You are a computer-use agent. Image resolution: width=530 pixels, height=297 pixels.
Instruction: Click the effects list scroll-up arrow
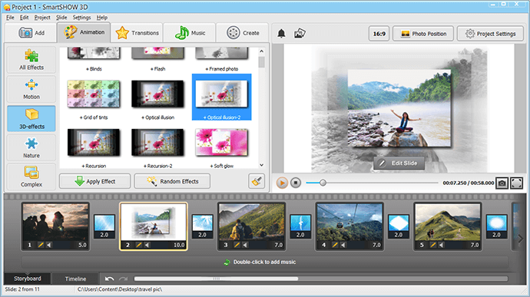(261, 51)
